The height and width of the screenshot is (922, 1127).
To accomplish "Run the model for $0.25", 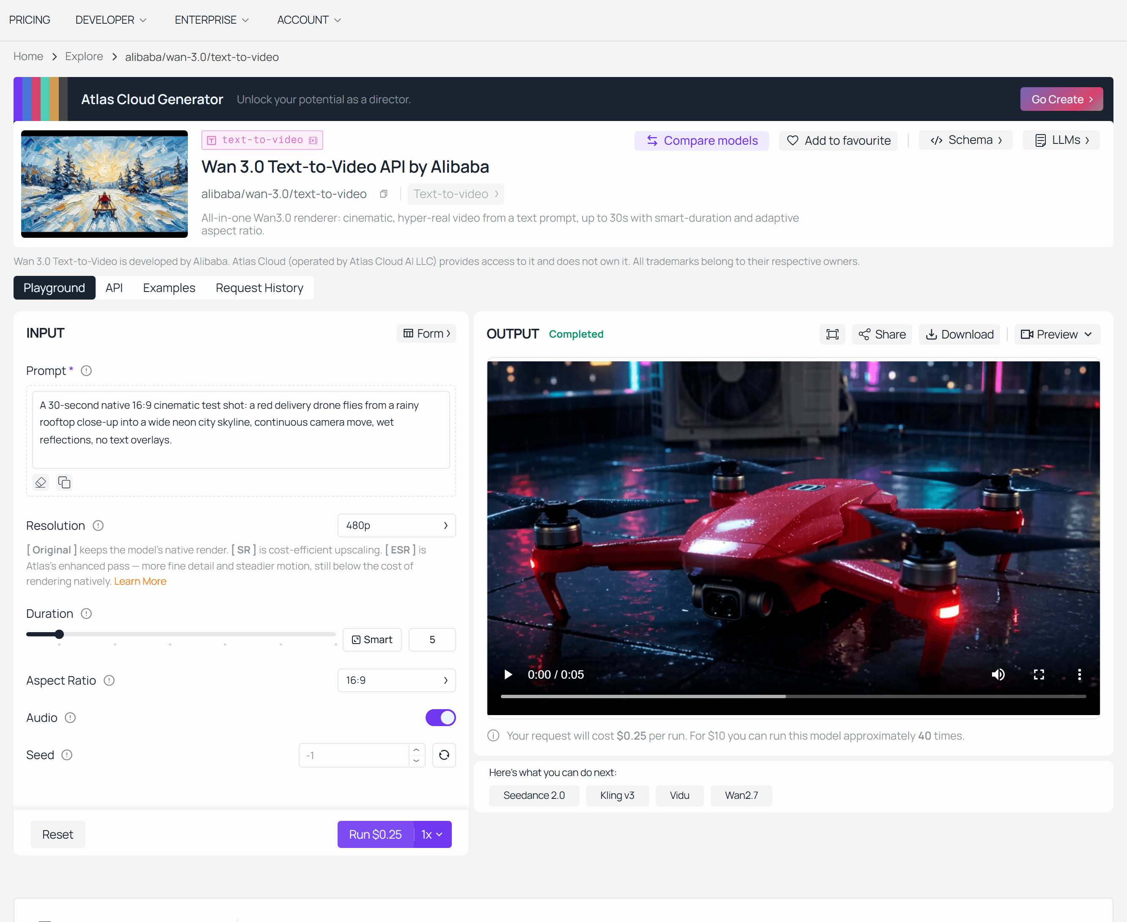I will click(x=375, y=834).
